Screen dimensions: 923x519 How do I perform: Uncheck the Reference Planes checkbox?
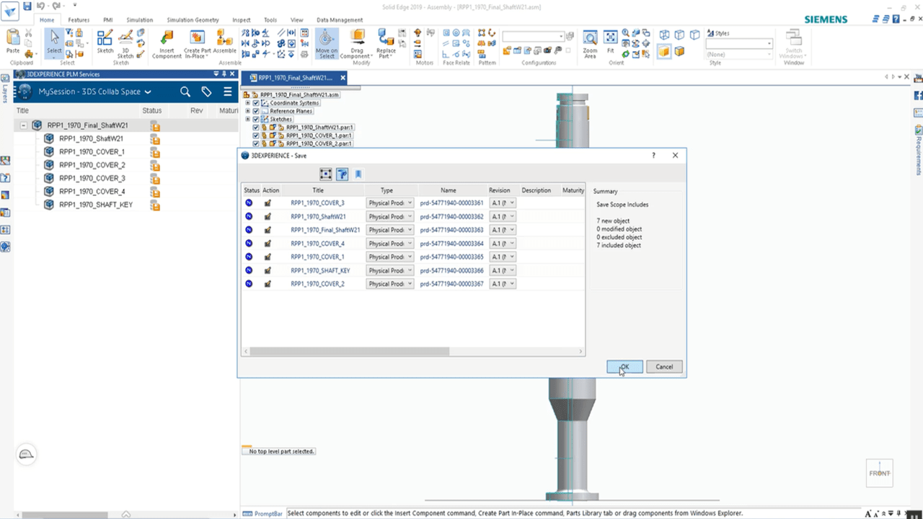256,111
